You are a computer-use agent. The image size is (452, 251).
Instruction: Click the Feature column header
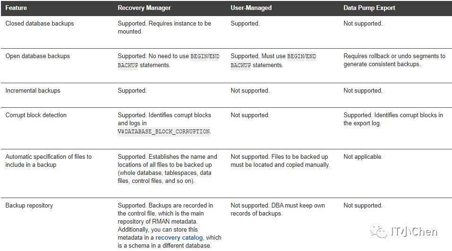pyautogui.click(x=16, y=8)
